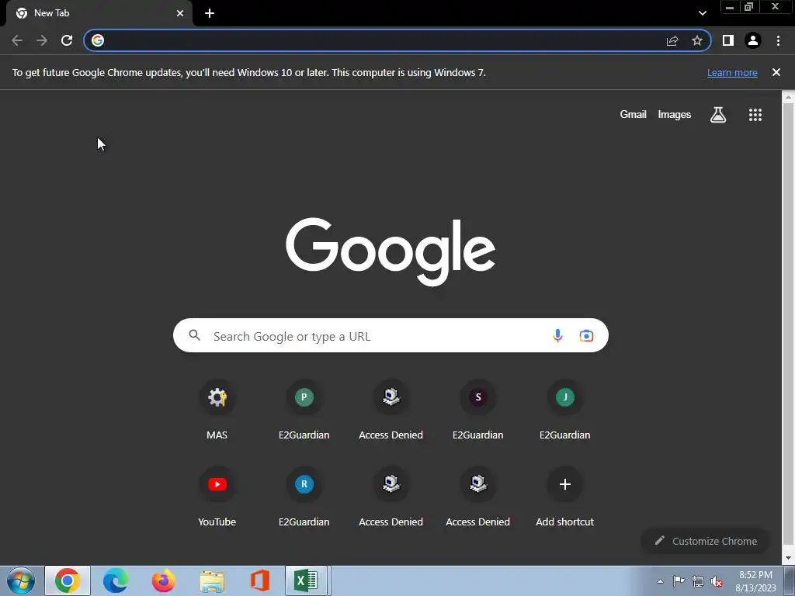Dismiss the Windows 7 update notice
795x596 pixels.
pyautogui.click(x=776, y=72)
